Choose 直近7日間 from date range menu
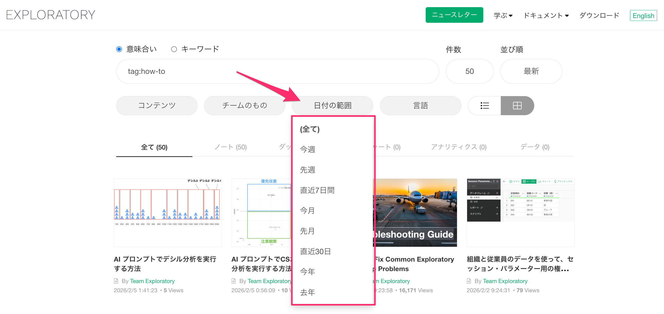Screen dimensions: 664x314 tap(317, 190)
